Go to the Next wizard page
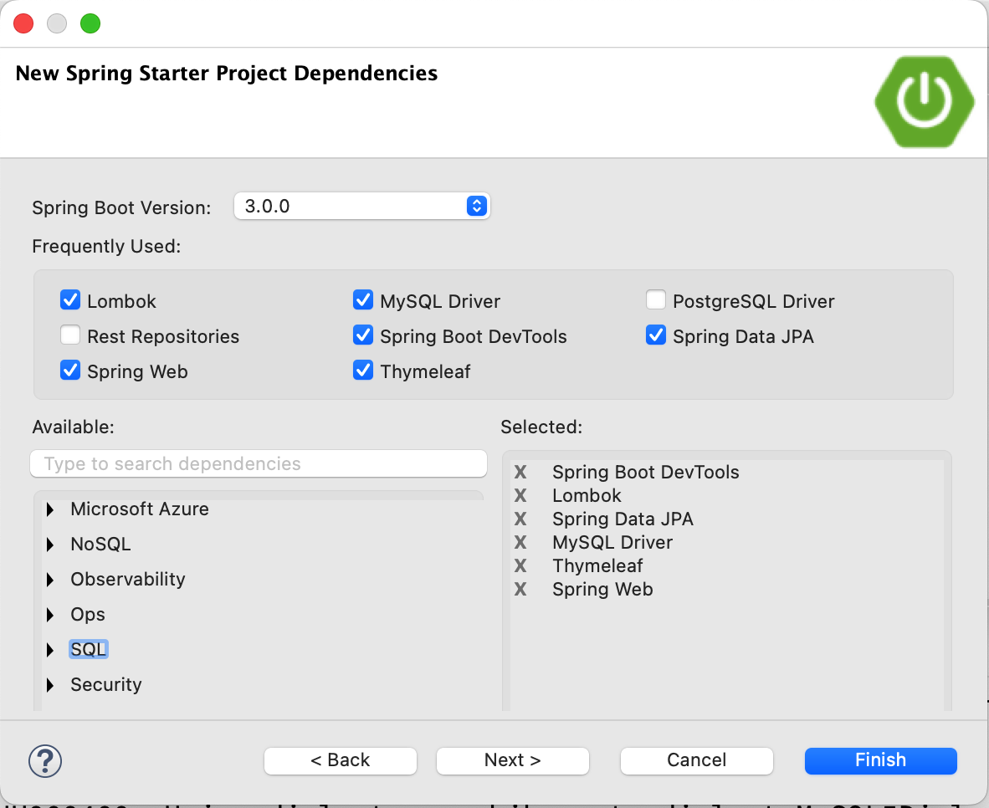 tap(512, 760)
